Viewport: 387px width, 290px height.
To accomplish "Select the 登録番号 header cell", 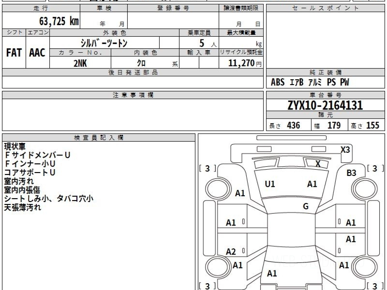I will pos(173,8).
